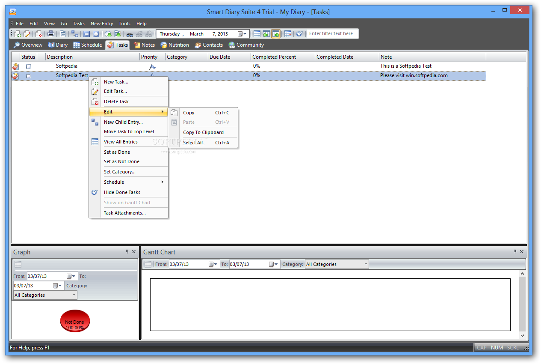
Task: Switch to the Nutrition tab
Action: pyautogui.click(x=175, y=45)
